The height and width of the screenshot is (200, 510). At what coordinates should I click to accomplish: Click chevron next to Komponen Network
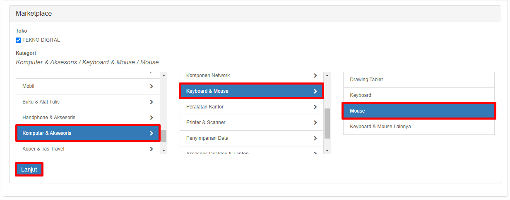[315, 75]
